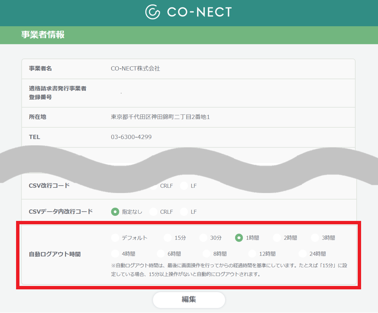Click the 事業者情報 page heading
378x313 pixels.
[43, 35]
